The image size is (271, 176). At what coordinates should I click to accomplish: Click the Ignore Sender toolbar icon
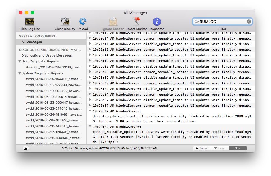(113, 22)
